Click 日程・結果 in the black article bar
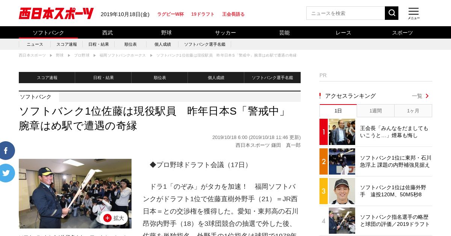Viewport: 451px width, 236px height. (x=103, y=78)
